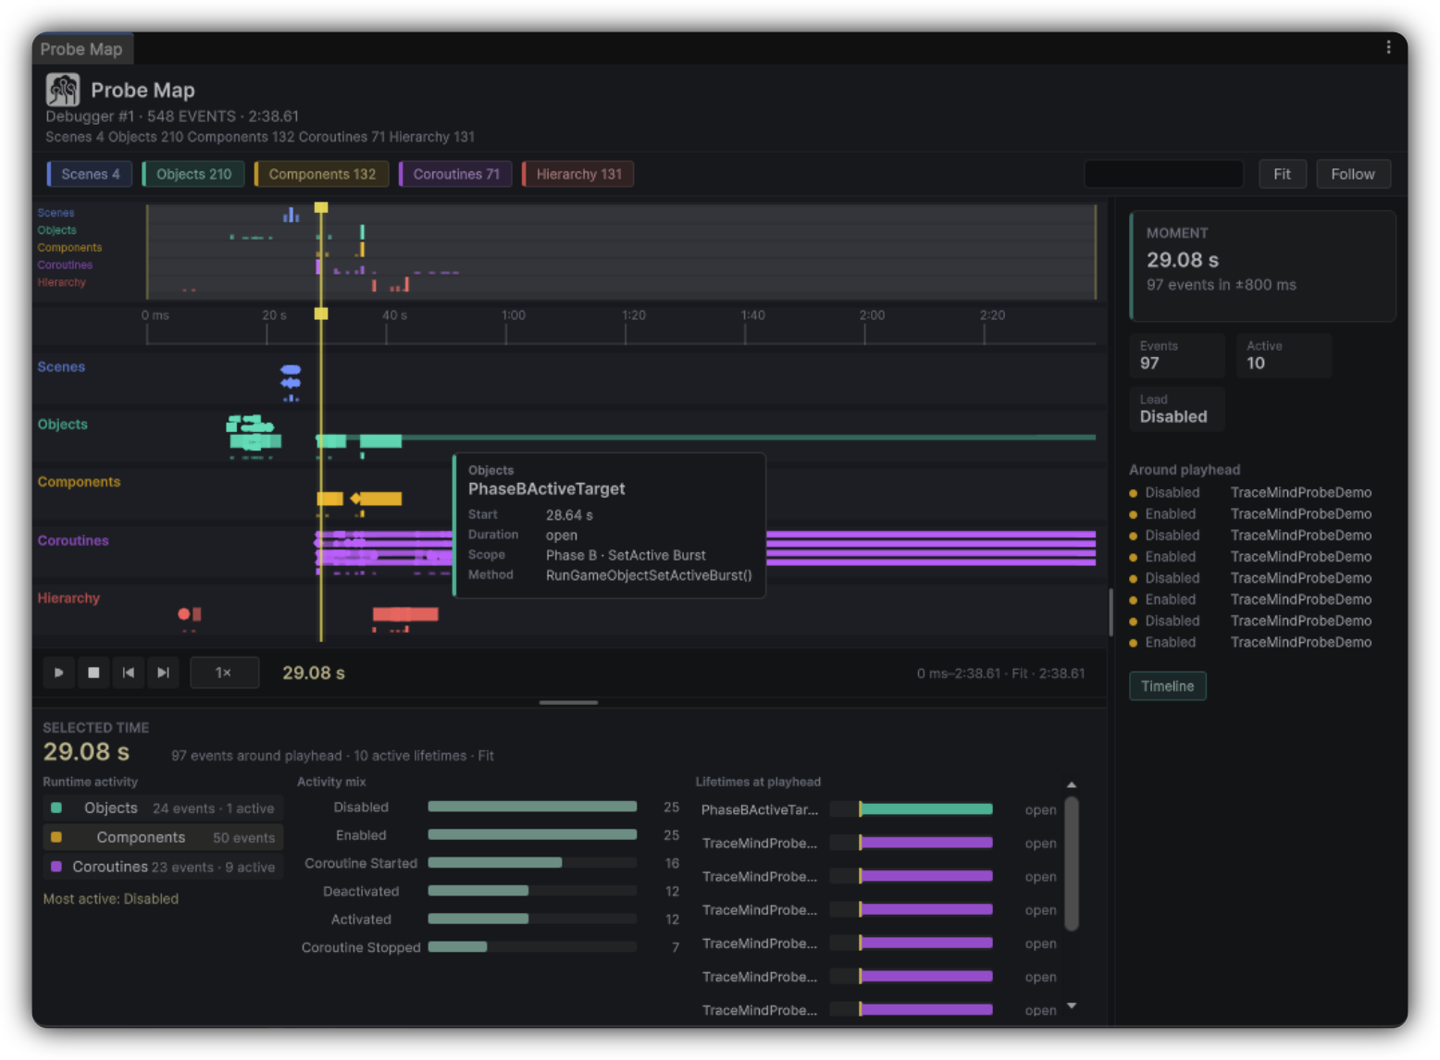Select the Scenes track label
Screen dimensions: 1440x1060
(x=61, y=367)
